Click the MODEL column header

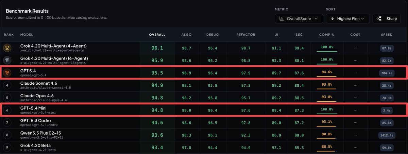click(x=26, y=35)
